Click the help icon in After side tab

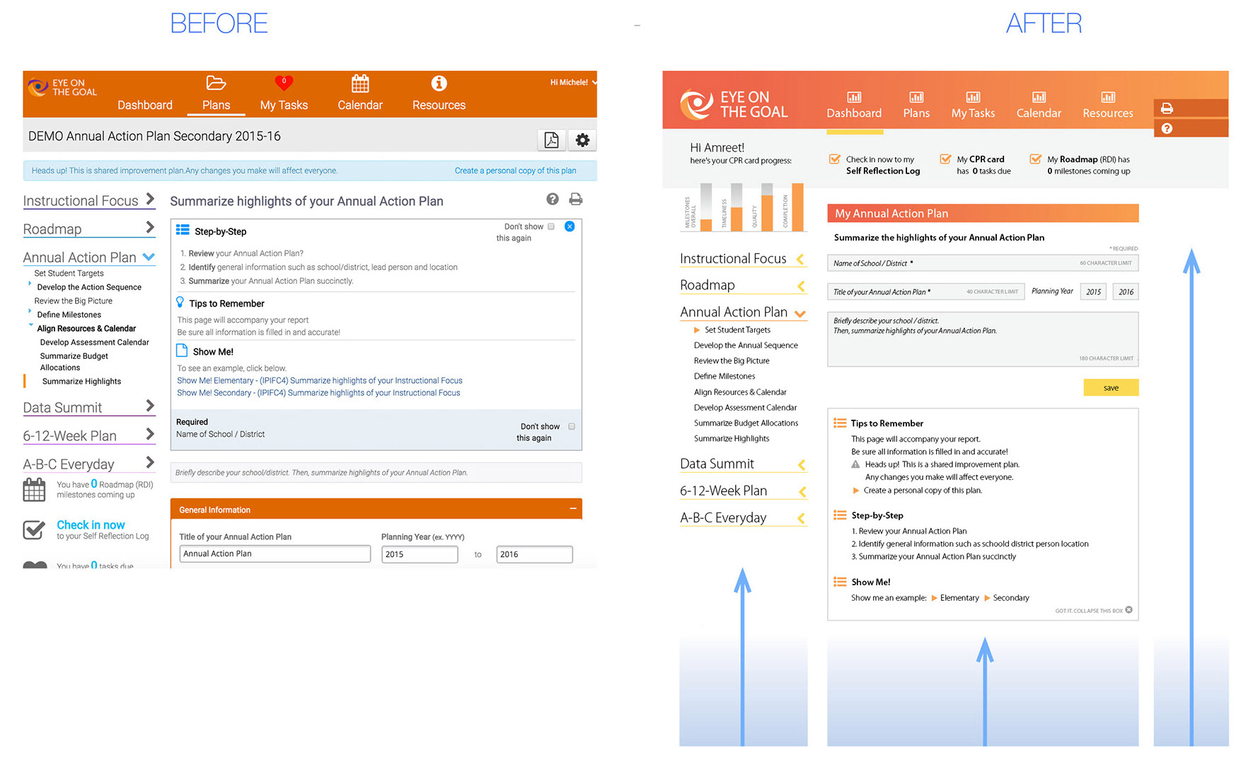pos(1167,128)
